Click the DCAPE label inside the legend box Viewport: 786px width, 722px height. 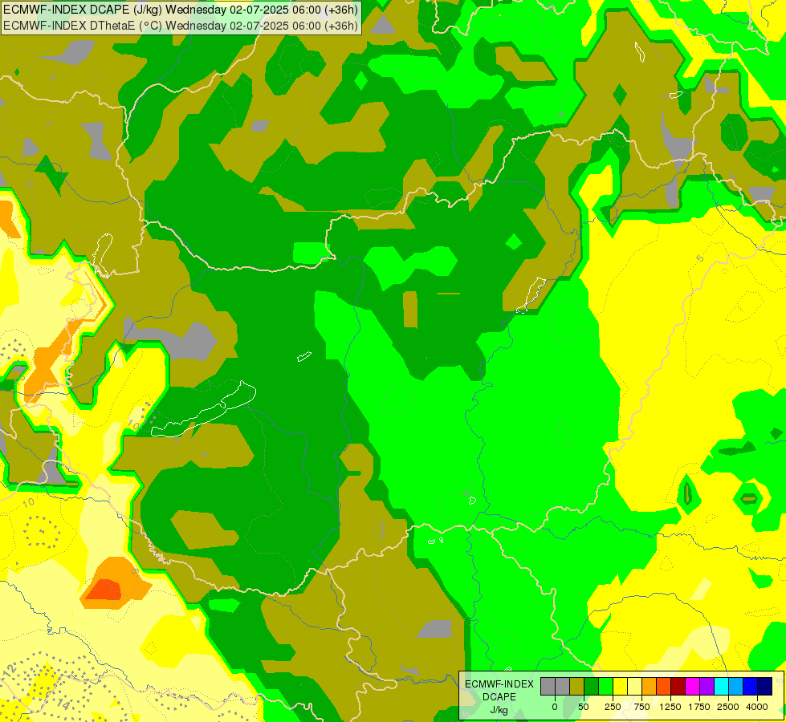point(499,697)
